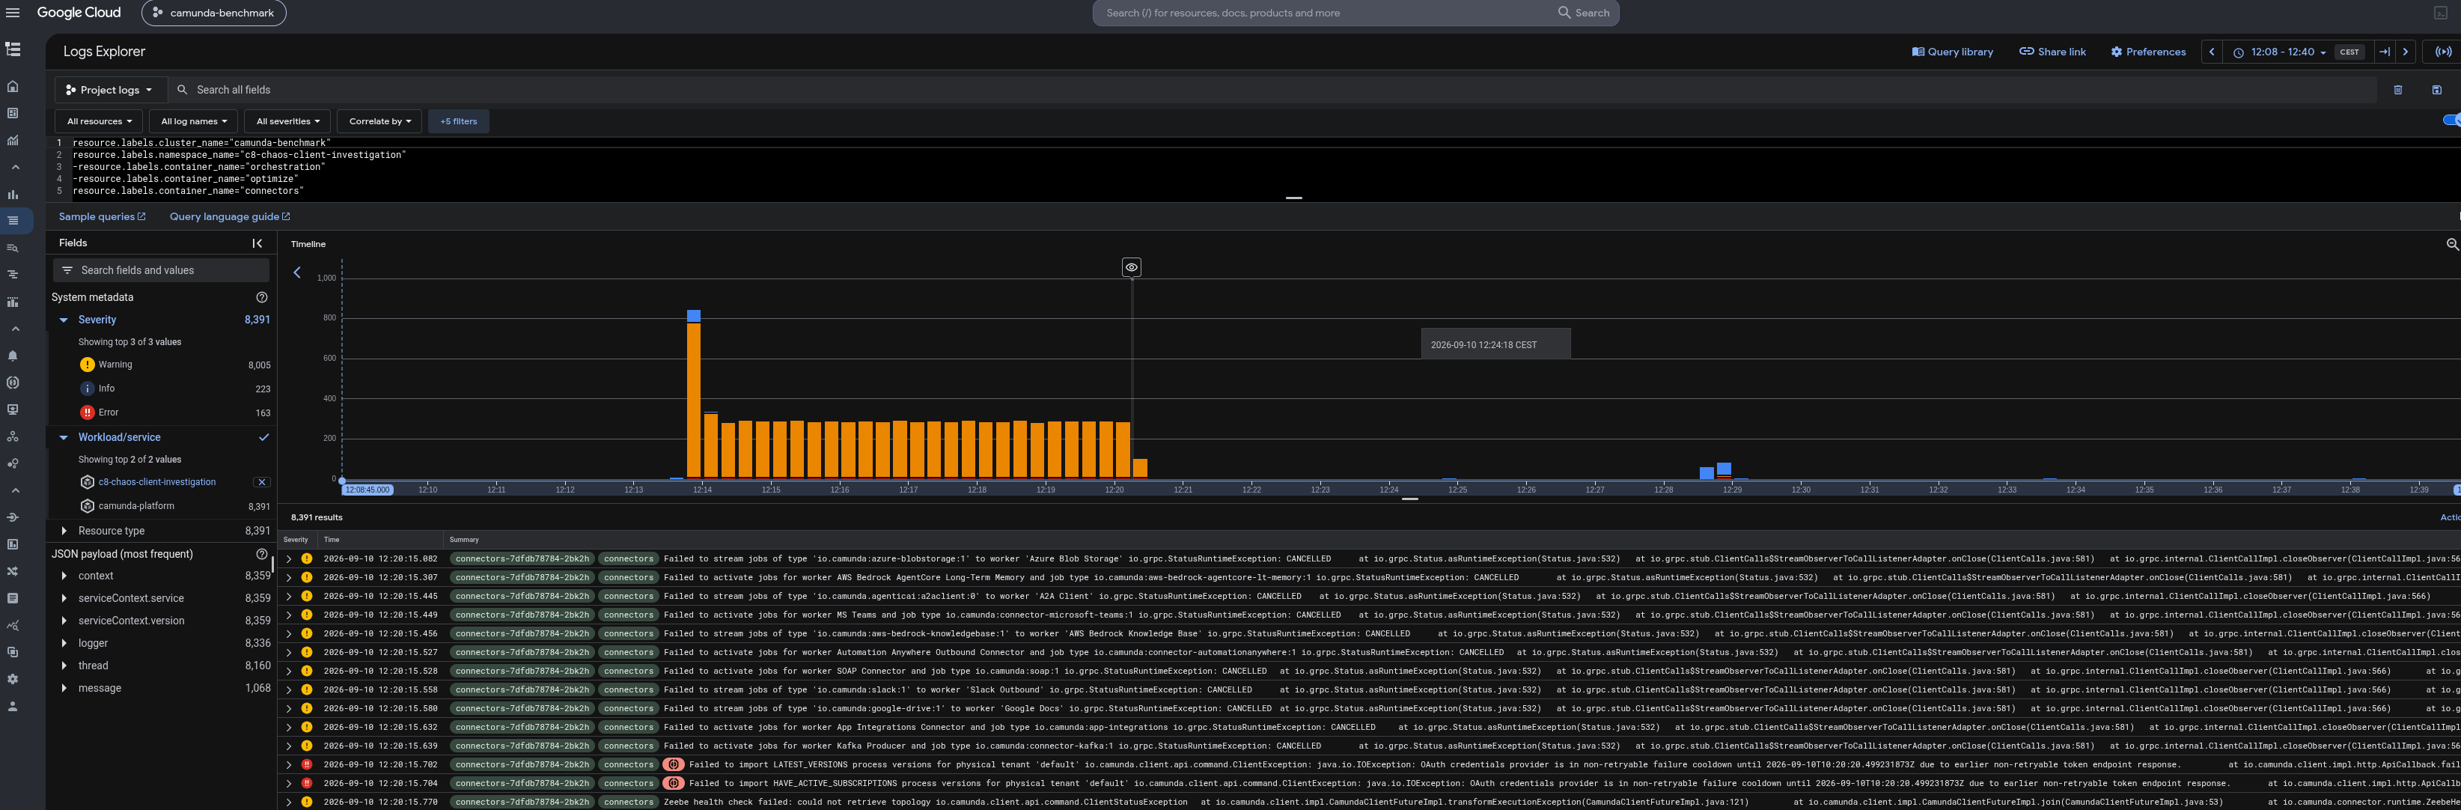Click the CEST timezone chip
2461x810 pixels.
2349,52
